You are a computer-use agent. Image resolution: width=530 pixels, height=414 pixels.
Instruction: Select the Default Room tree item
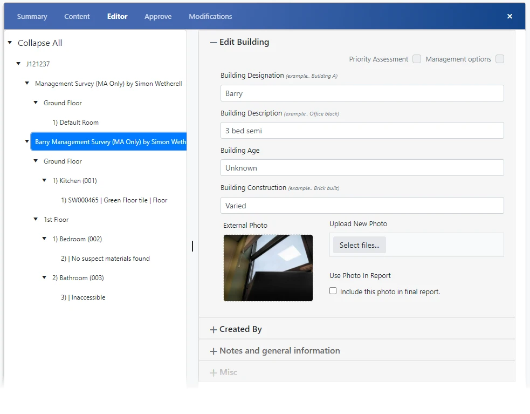75,122
